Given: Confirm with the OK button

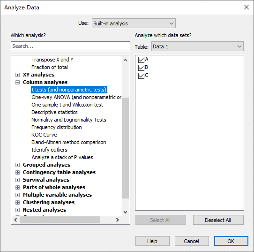Looking at the screenshot, I should (x=231, y=241).
